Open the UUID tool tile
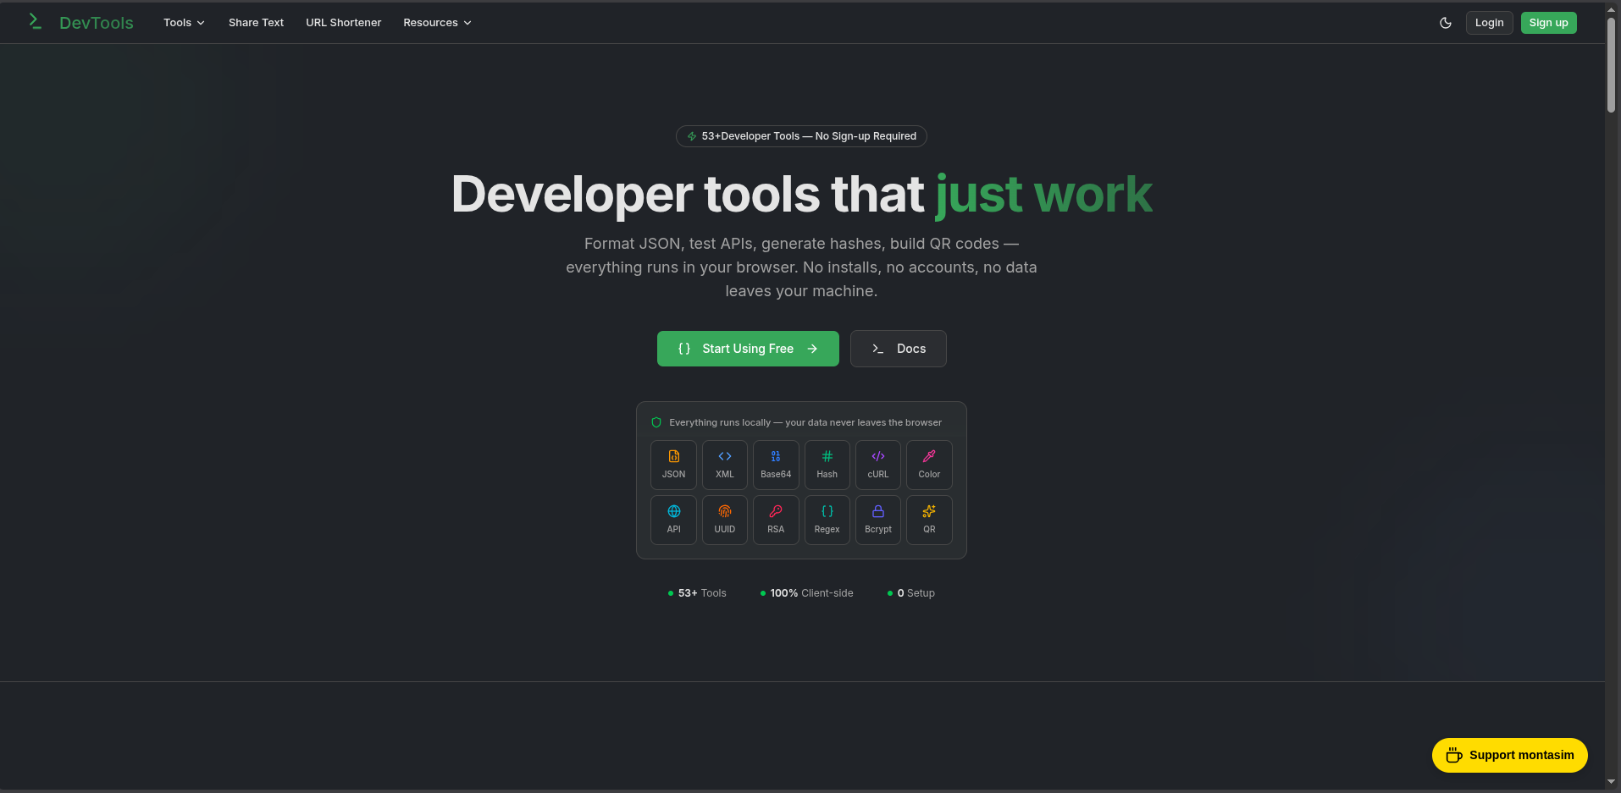1621x793 pixels. pyautogui.click(x=725, y=520)
